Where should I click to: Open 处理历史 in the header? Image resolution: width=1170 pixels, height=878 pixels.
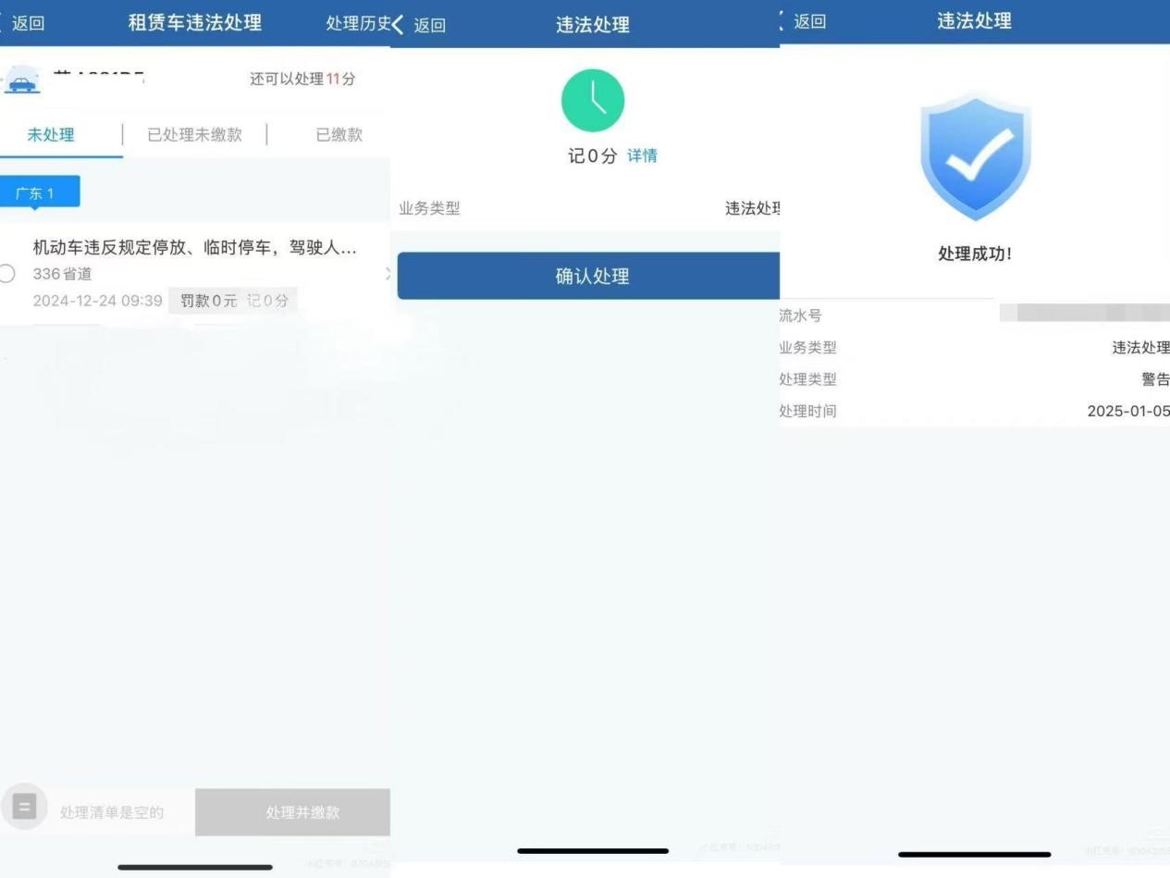click(x=357, y=23)
